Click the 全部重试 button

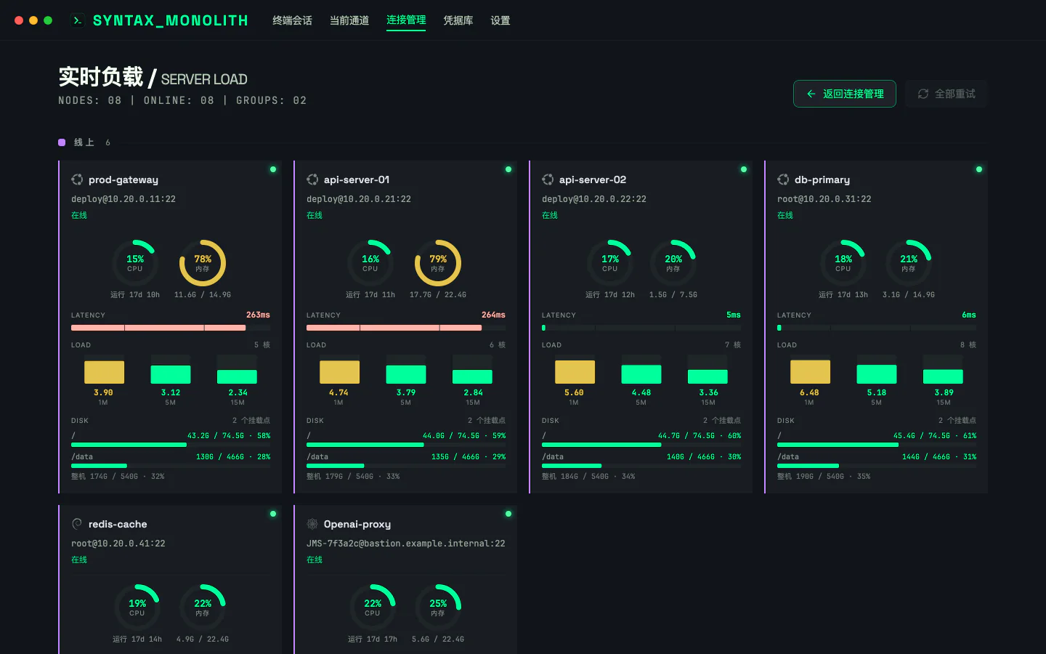pos(946,94)
